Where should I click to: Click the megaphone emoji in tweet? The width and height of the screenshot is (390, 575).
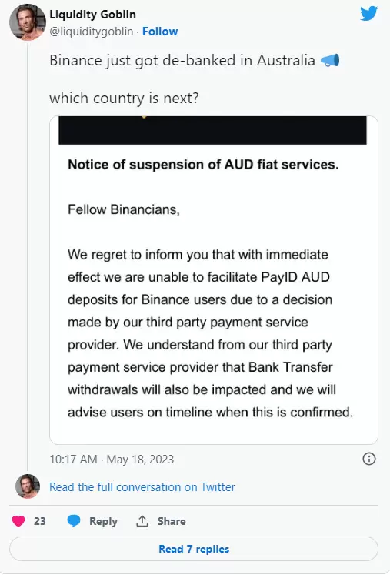[x=330, y=61]
